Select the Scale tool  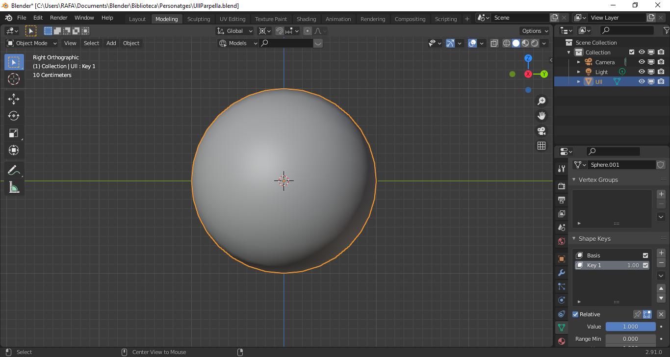pyautogui.click(x=14, y=133)
